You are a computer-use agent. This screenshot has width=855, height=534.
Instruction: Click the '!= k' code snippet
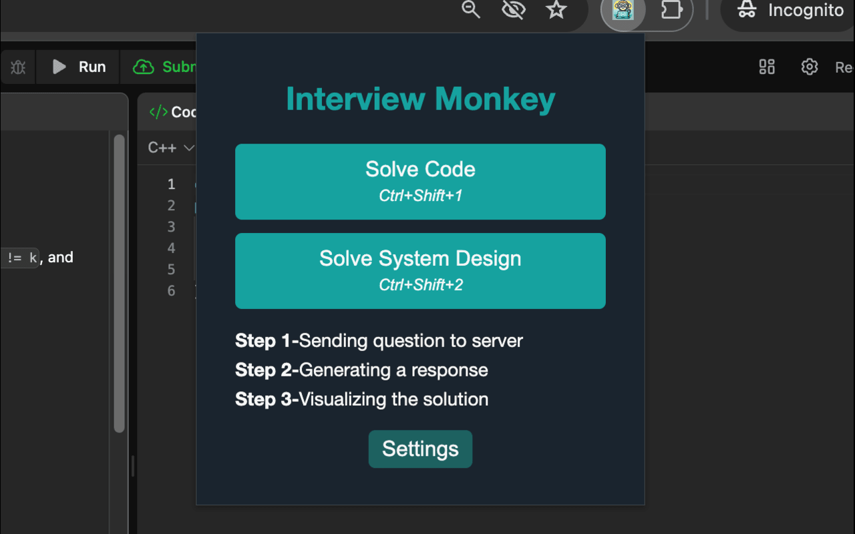coord(18,257)
